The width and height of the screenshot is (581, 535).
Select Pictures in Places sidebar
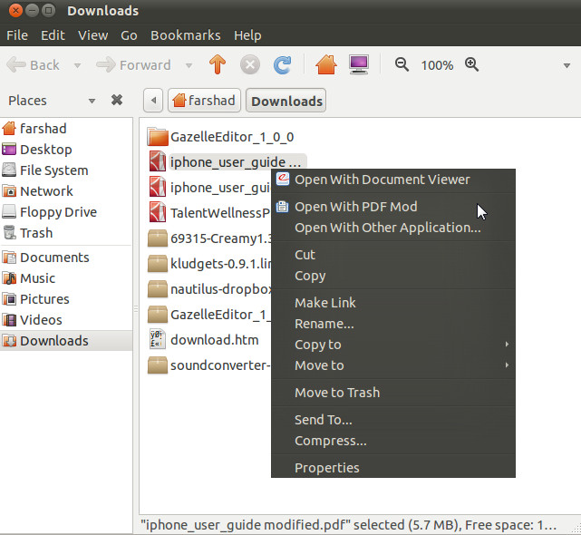pos(66,299)
